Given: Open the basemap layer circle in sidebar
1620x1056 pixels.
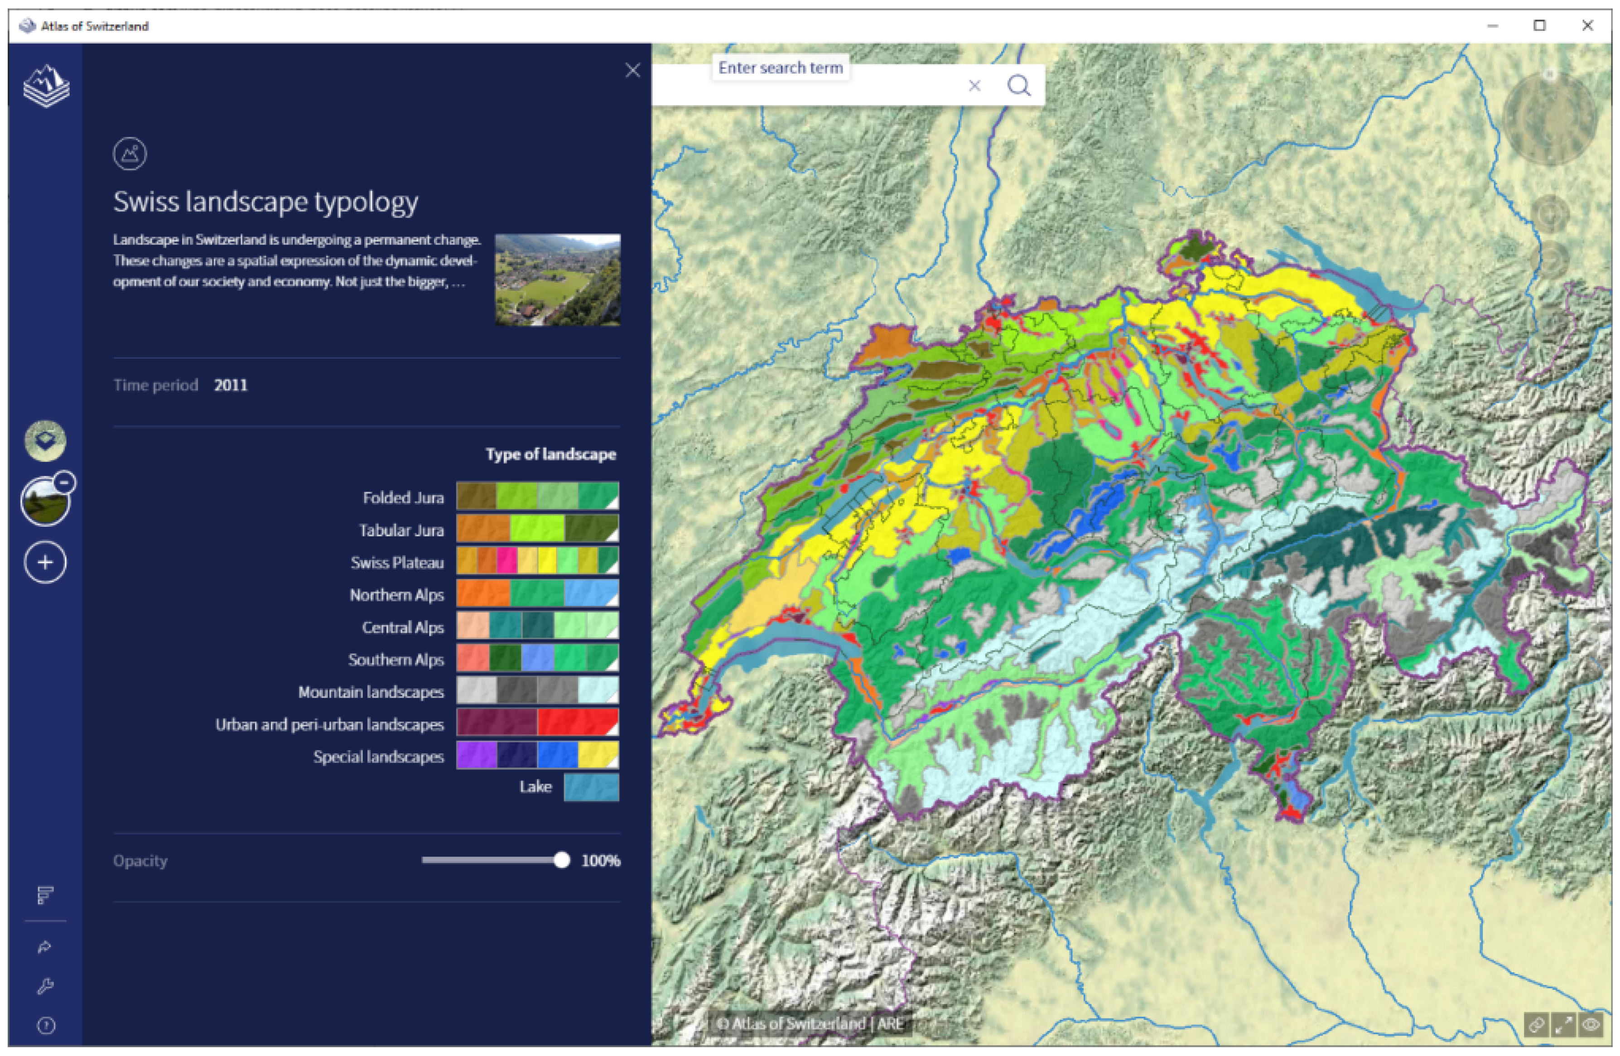Looking at the screenshot, I should (45, 440).
